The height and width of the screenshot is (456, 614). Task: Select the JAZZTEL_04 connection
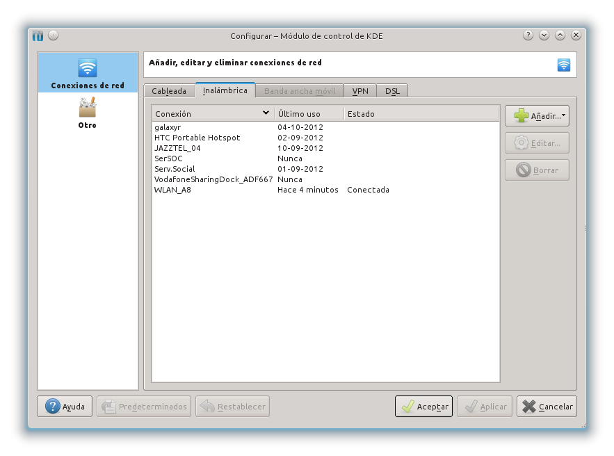(326, 148)
